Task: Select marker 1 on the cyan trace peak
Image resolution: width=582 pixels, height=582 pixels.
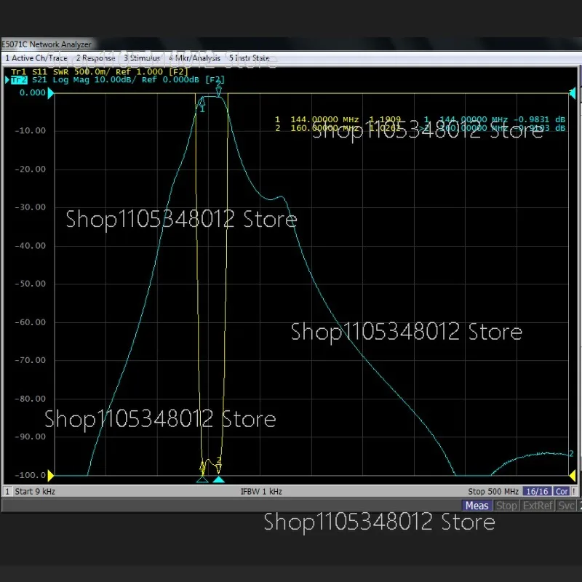Action: pyautogui.click(x=202, y=104)
